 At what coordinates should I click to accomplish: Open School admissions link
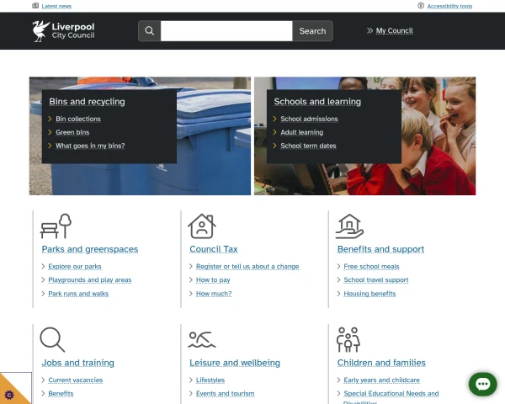[x=309, y=119]
